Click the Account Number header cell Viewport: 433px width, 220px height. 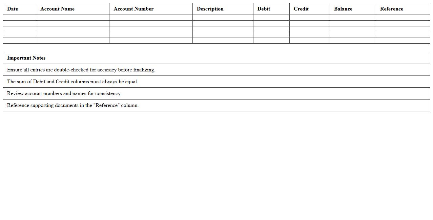(133, 9)
